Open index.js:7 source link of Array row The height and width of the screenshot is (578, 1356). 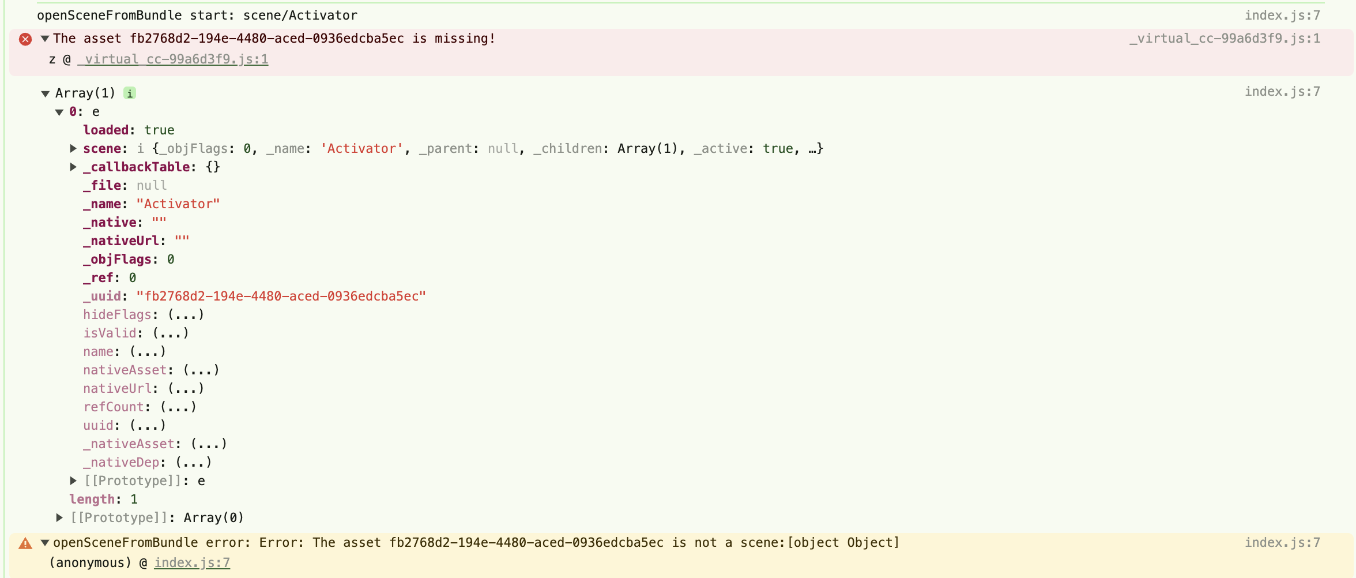(x=1282, y=92)
